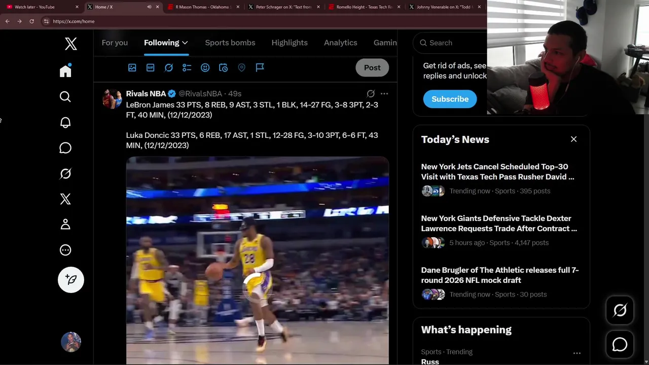
Task: Switch to For you tab
Action: click(x=115, y=43)
